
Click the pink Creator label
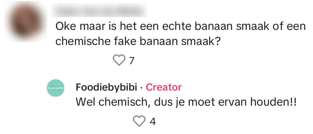click(x=163, y=87)
